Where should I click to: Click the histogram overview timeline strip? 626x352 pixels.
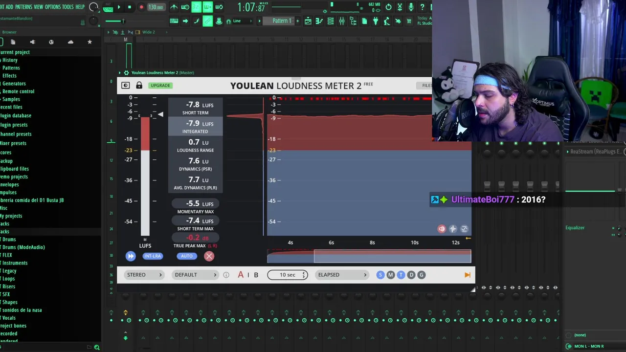369,256
